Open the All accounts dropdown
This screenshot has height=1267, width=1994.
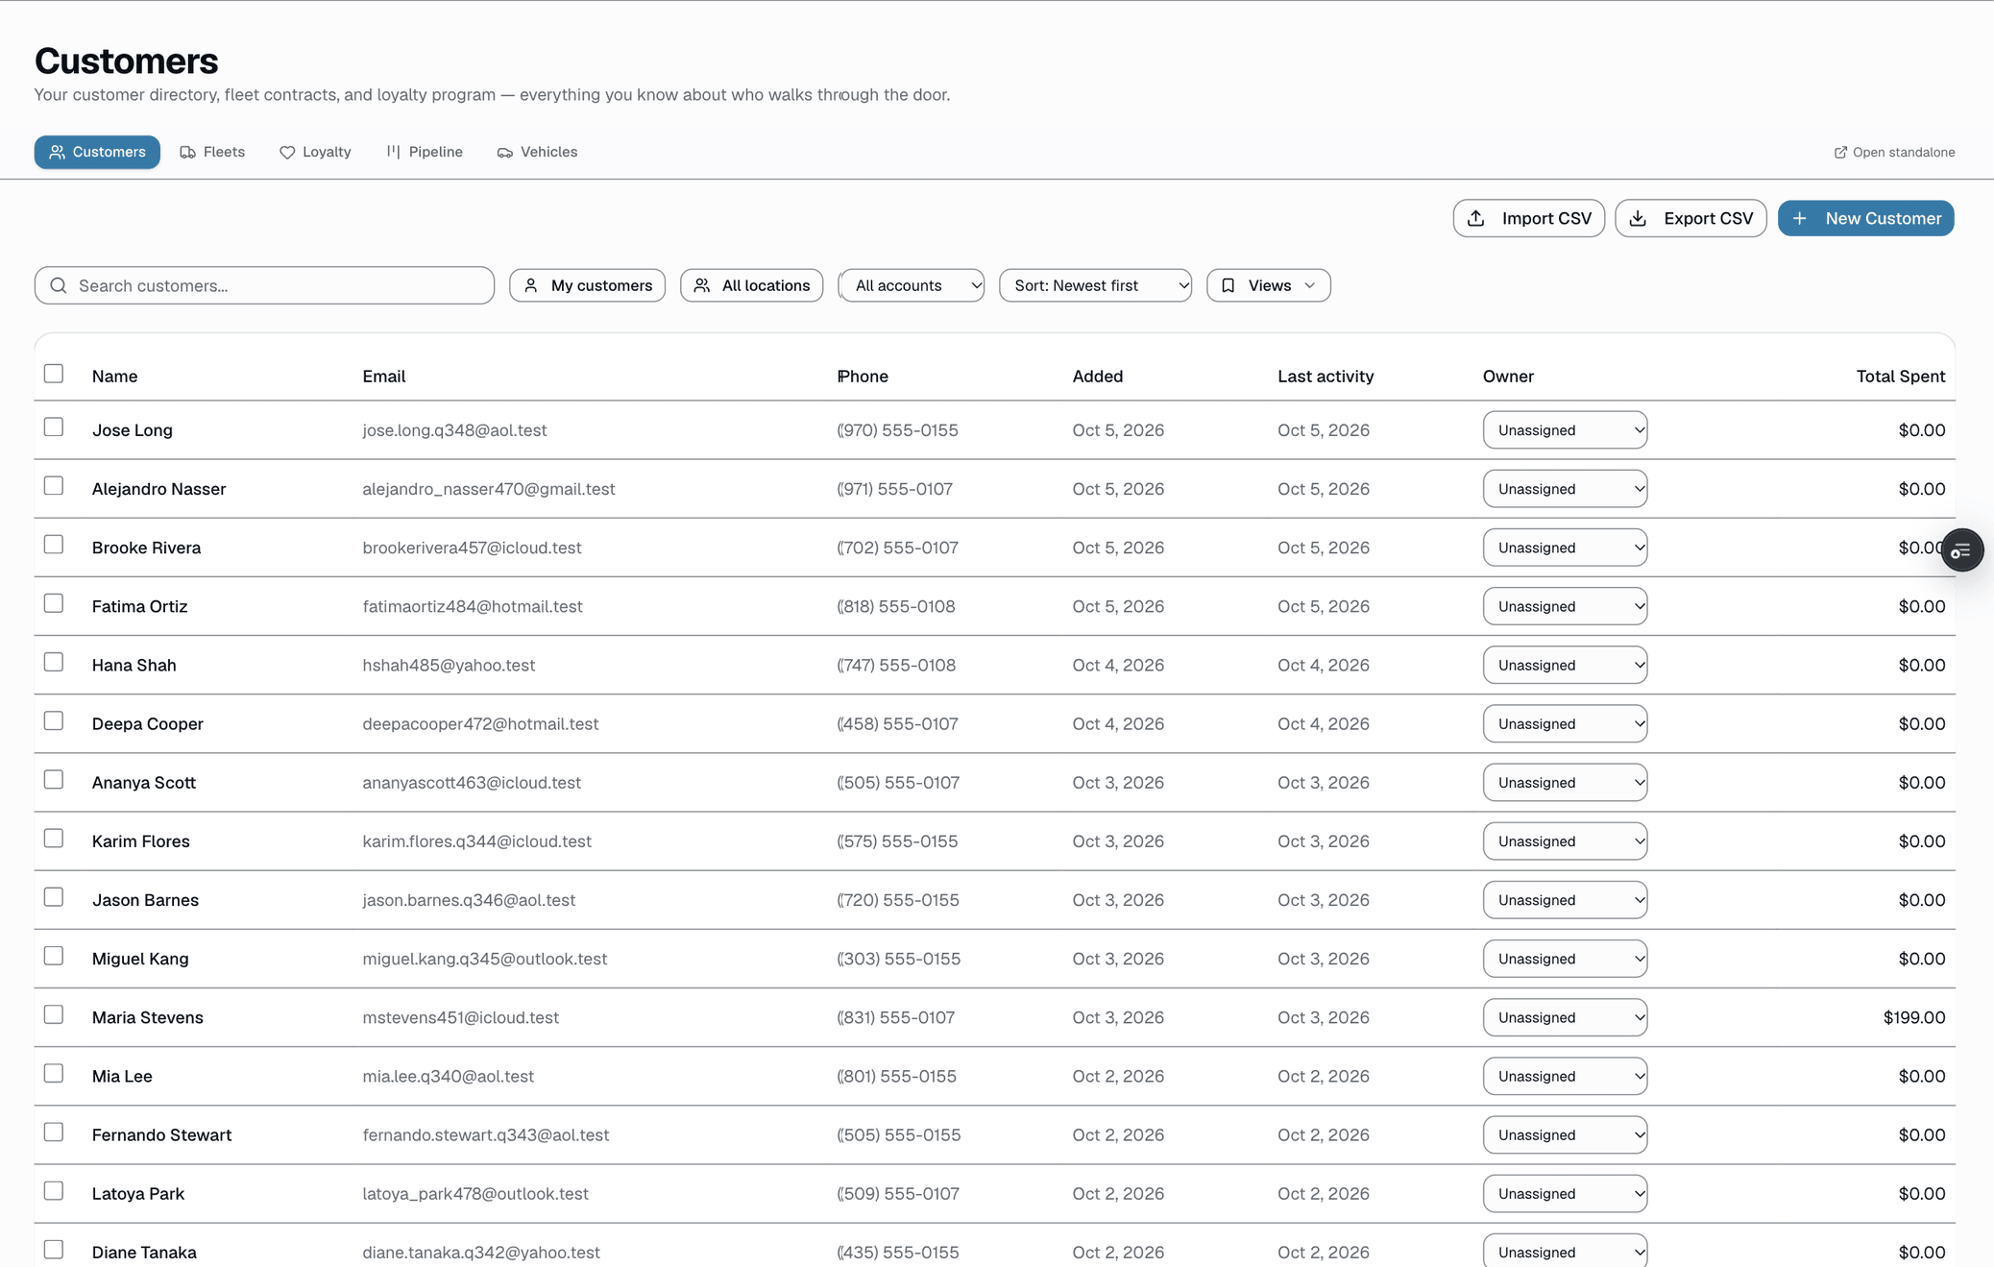click(x=912, y=285)
